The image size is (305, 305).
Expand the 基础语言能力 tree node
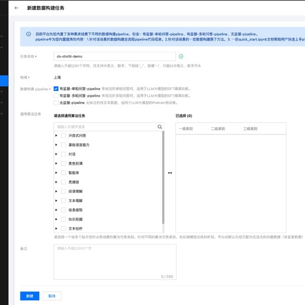(56, 145)
